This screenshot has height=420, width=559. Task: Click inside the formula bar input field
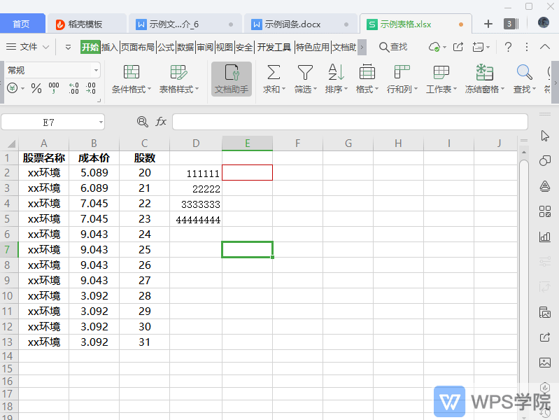350,122
